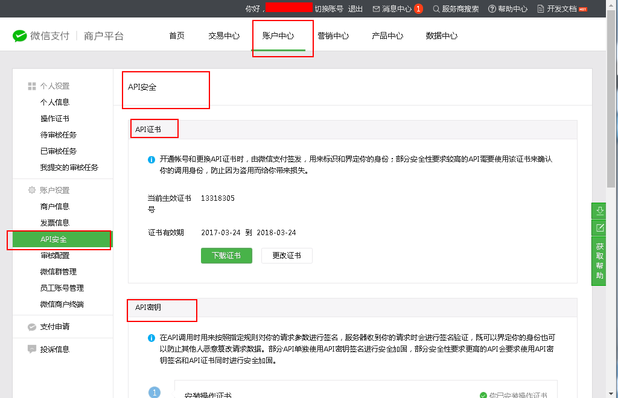Viewport: 618px width, 398px height.
Task: Click the service provider search magnifier icon
Action: tap(436, 9)
